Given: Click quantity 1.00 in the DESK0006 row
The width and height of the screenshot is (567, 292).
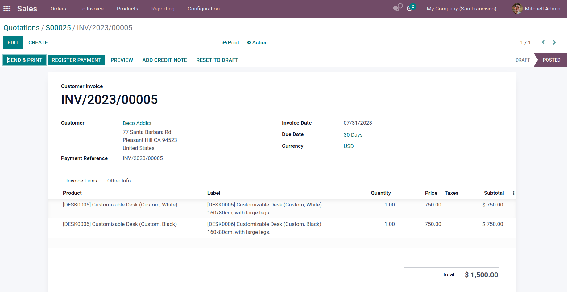Looking at the screenshot, I should coord(389,224).
